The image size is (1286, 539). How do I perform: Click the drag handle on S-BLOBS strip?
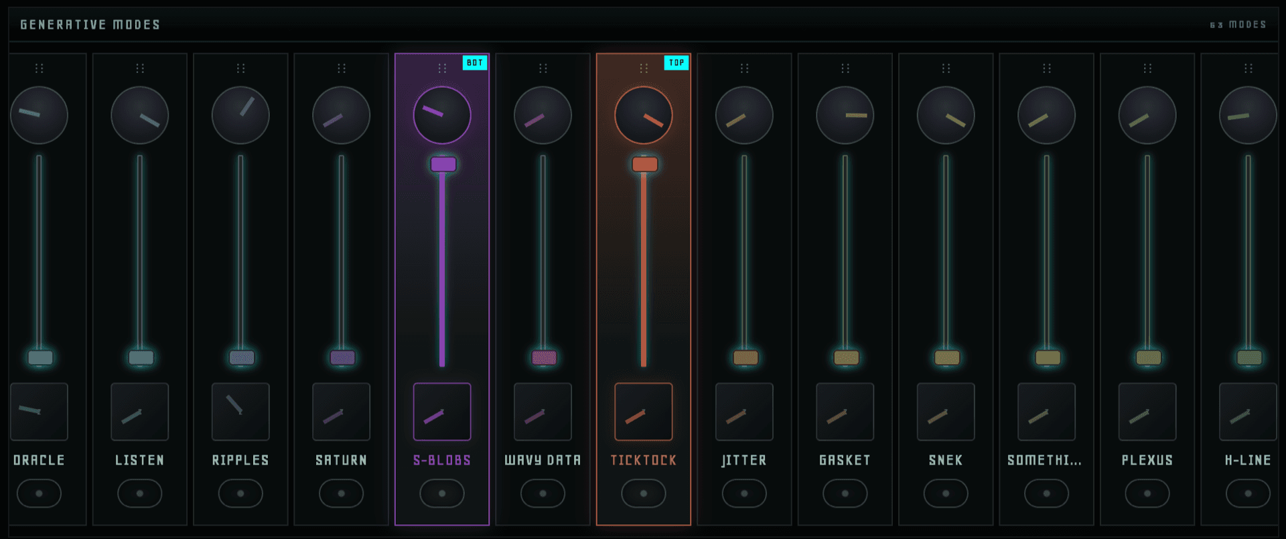point(442,68)
